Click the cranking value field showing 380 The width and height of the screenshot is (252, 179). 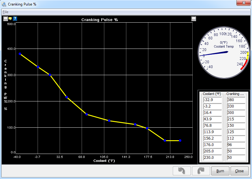tap(235, 100)
